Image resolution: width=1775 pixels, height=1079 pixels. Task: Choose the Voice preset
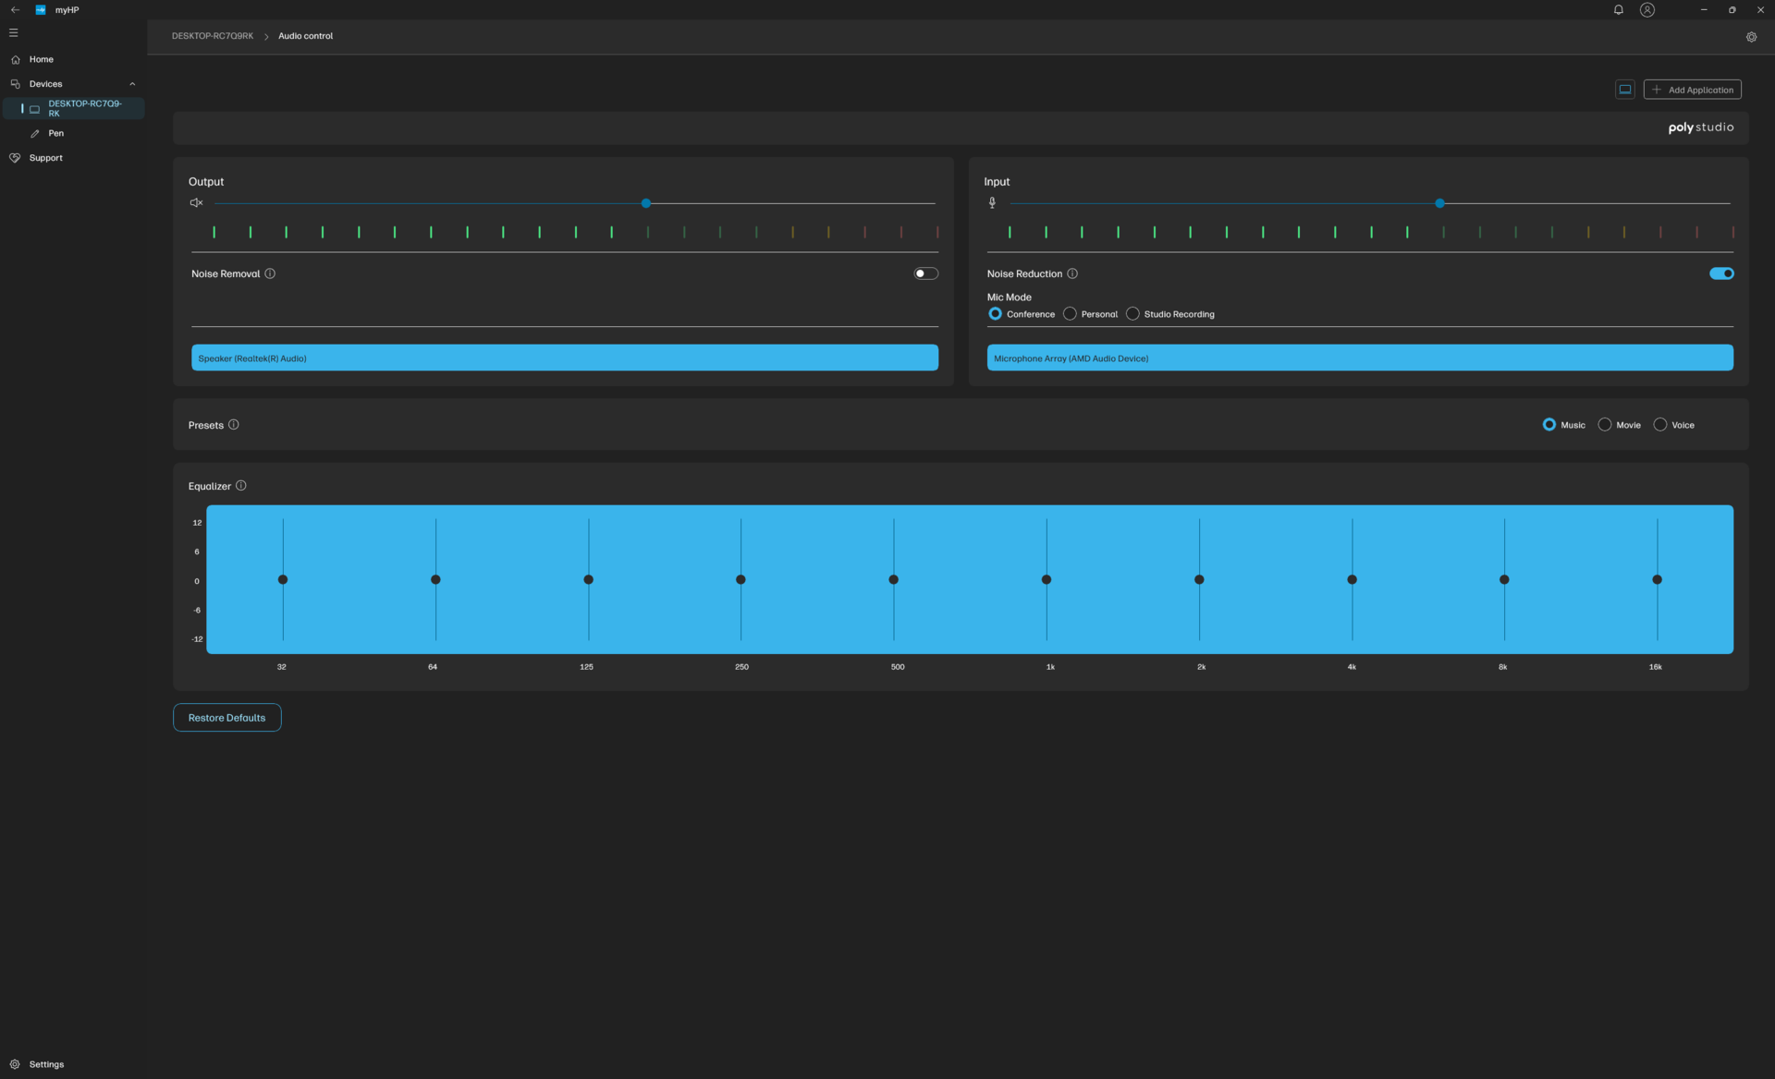(1660, 425)
